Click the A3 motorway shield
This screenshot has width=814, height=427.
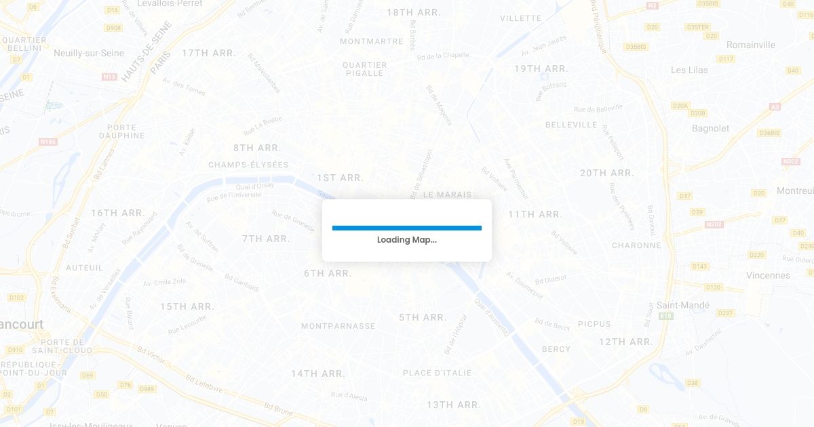tap(775, 107)
